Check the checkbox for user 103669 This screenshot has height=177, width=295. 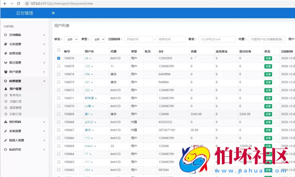58,114
